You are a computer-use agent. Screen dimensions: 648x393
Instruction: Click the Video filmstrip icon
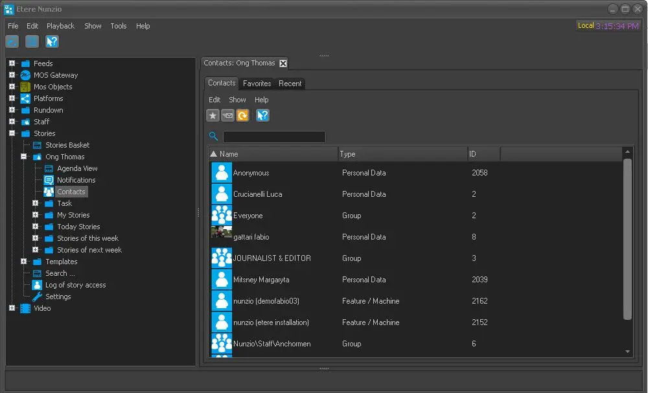point(25,308)
